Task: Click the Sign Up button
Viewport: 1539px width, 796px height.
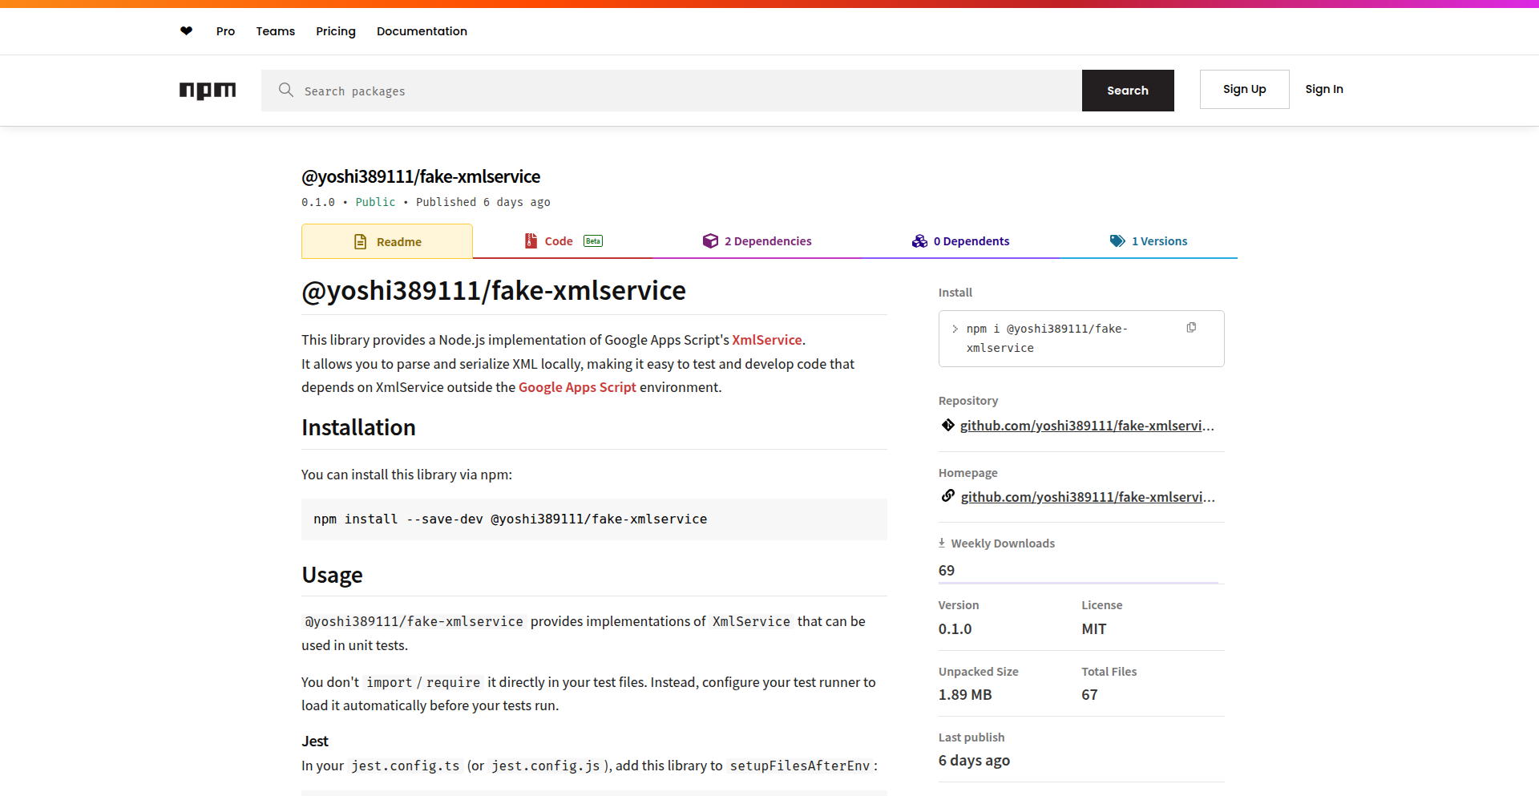Action: click(1245, 89)
